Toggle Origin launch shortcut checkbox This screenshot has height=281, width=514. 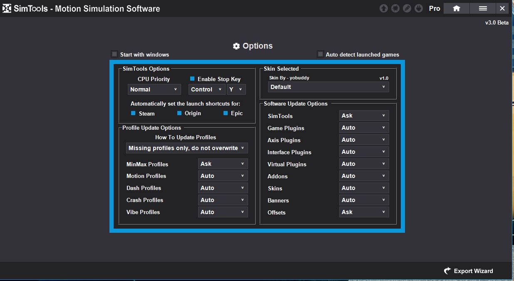pyautogui.click(x=179, y=113)
